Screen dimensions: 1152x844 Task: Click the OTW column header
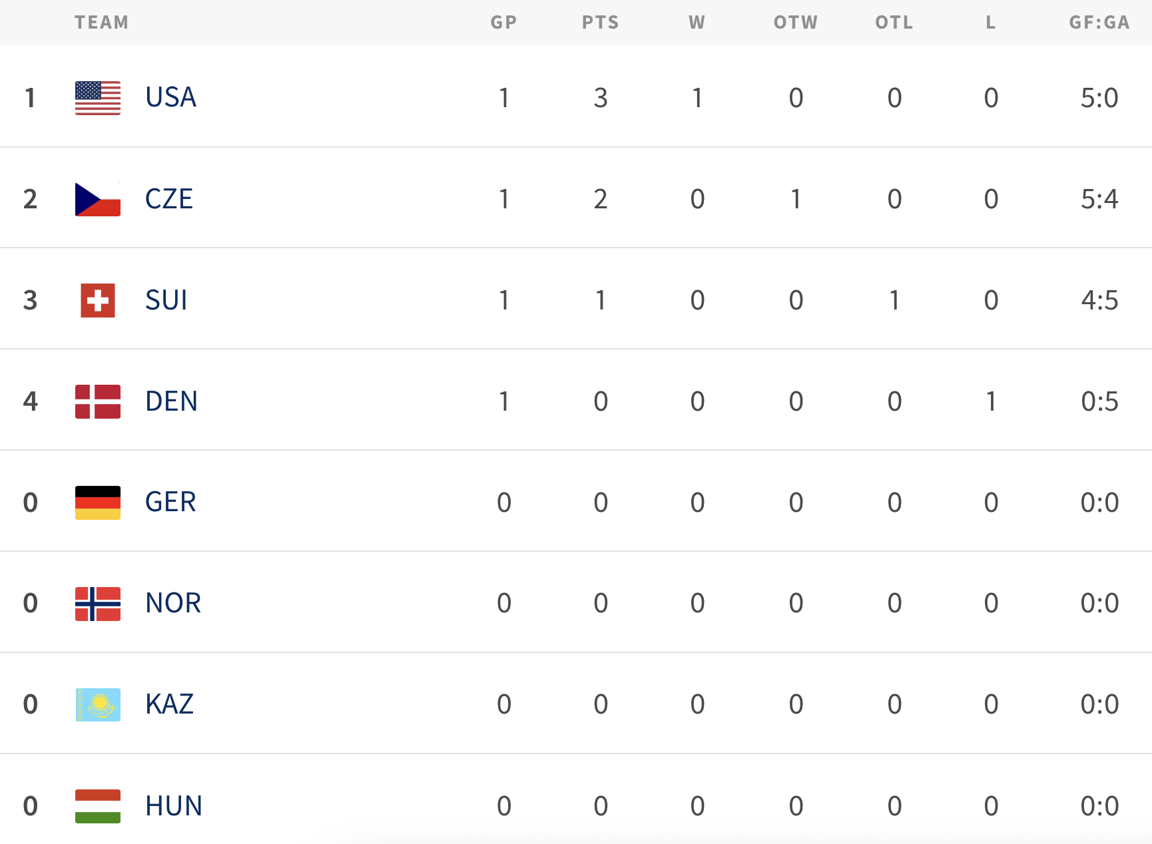(x=795, y=23)
